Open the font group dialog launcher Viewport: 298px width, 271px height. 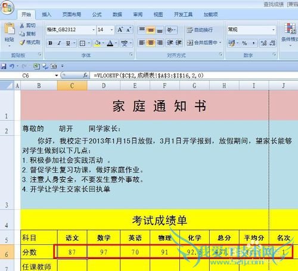point(131,54)
